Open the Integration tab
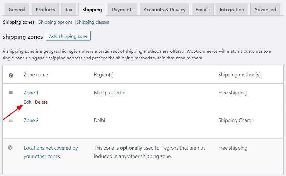 [x=232, y=10]
